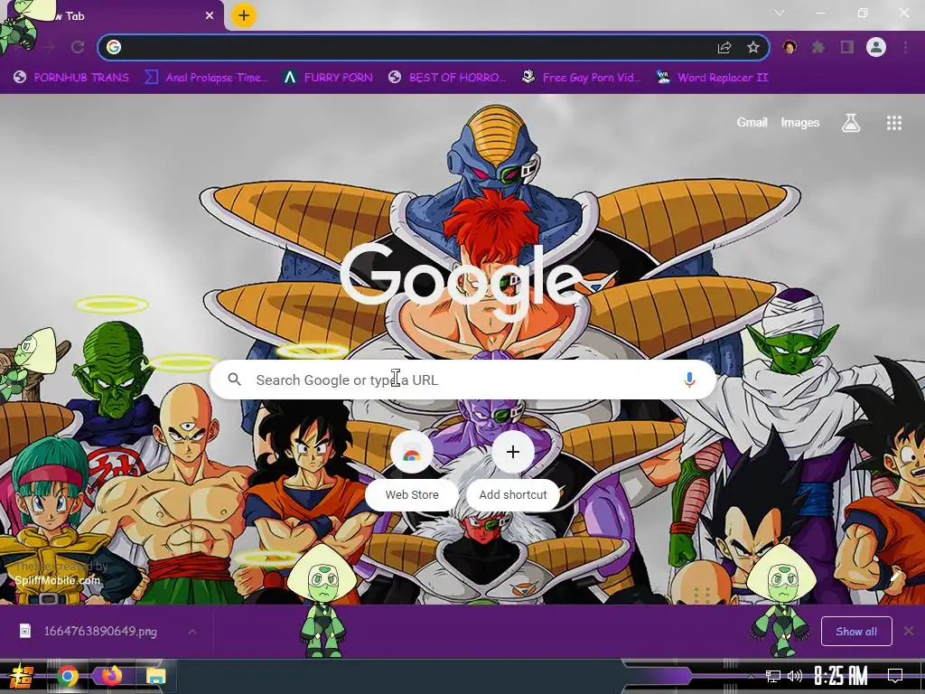This screenshot has width=925, height=694.
Task: Open the Windows Start menu
Action: 22,676
